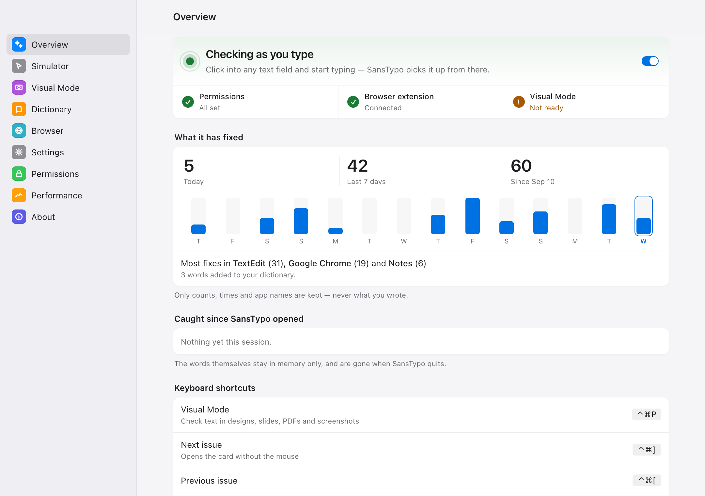705x496 pixels.
Task: Click the ⌃⌘[ Previous issue shortcut key
Action: [x=647, y=480]
